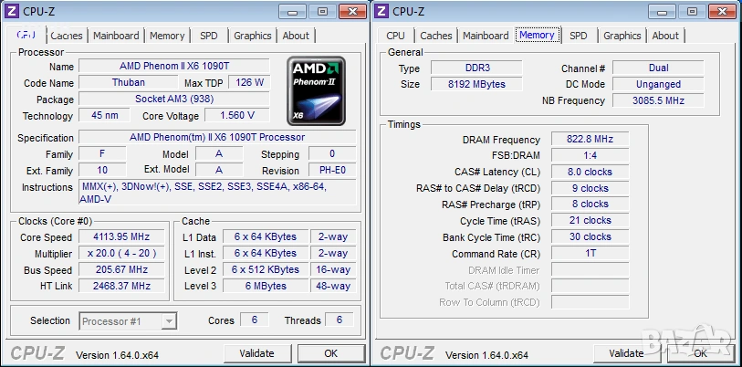Open the SPD tab in right window
The height and width of the screenshot is (367, 742).
point(579,36)
